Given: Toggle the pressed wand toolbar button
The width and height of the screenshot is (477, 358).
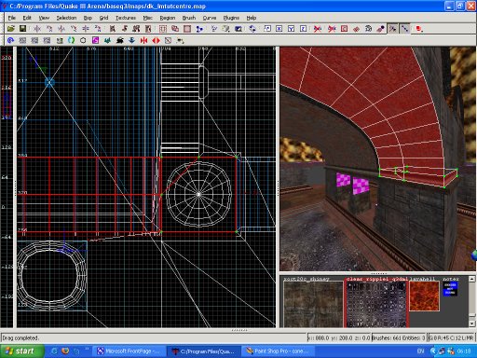Looking at the screenshot, I should 392,29.
